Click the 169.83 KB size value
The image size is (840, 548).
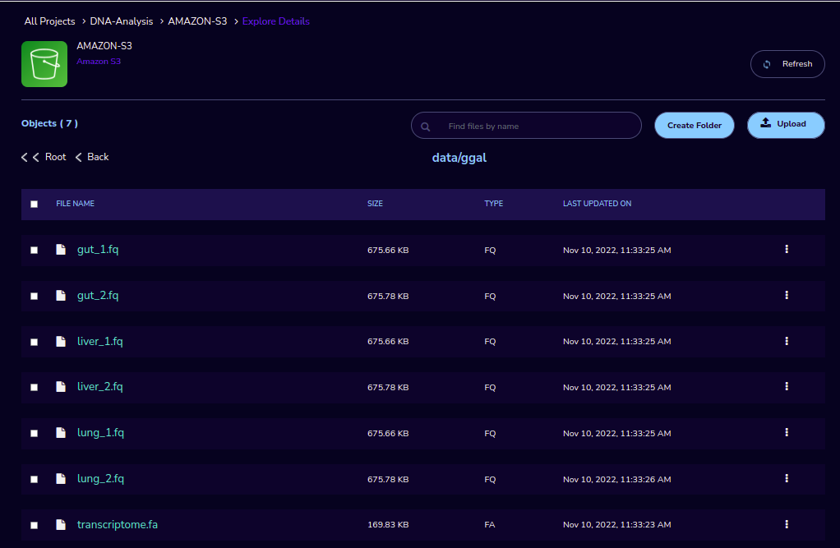coord(388,524)
